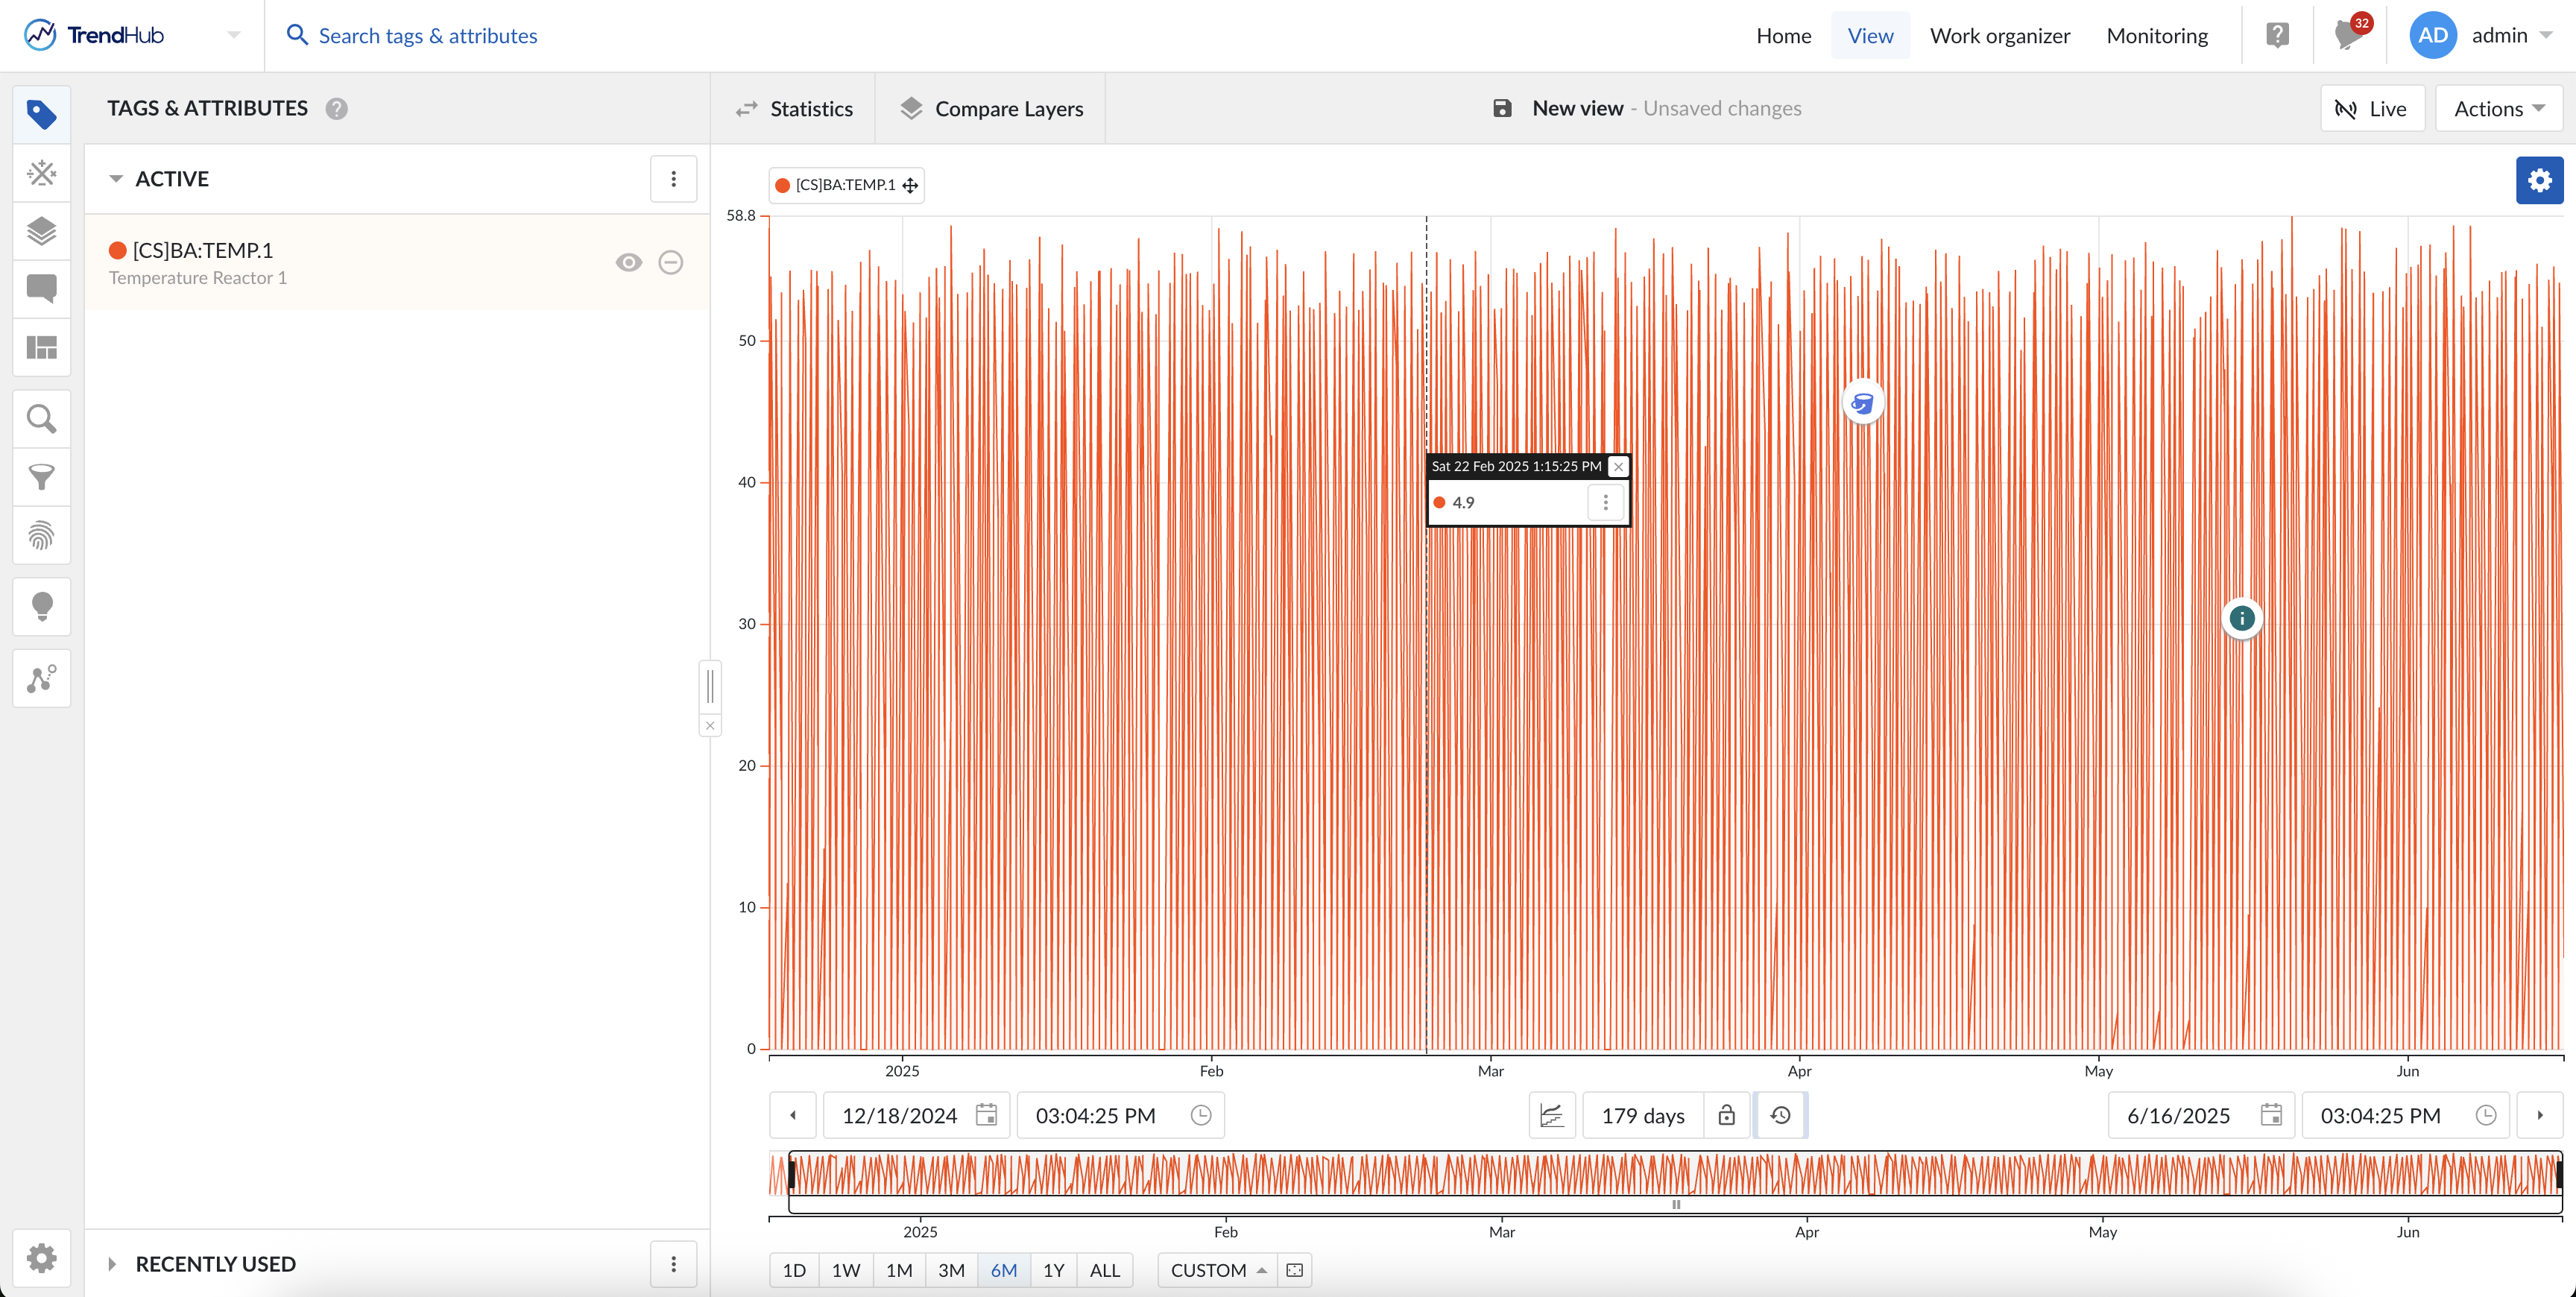2576x1297 pixels.
Task: Click the info marker on chart
Action: point(2241,619)
